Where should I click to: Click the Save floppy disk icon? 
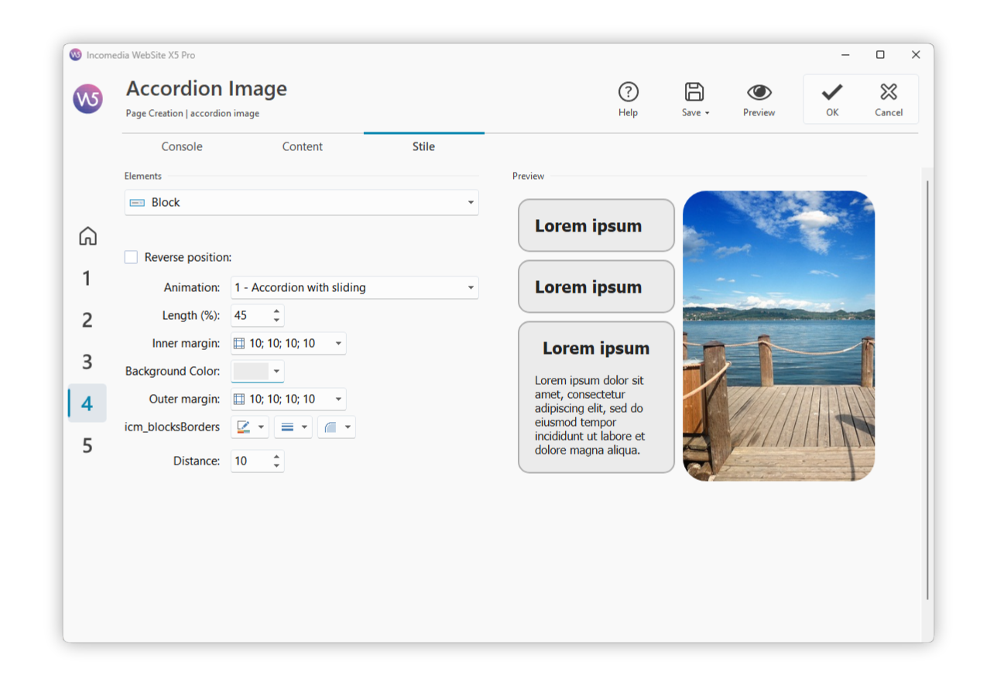694,92
